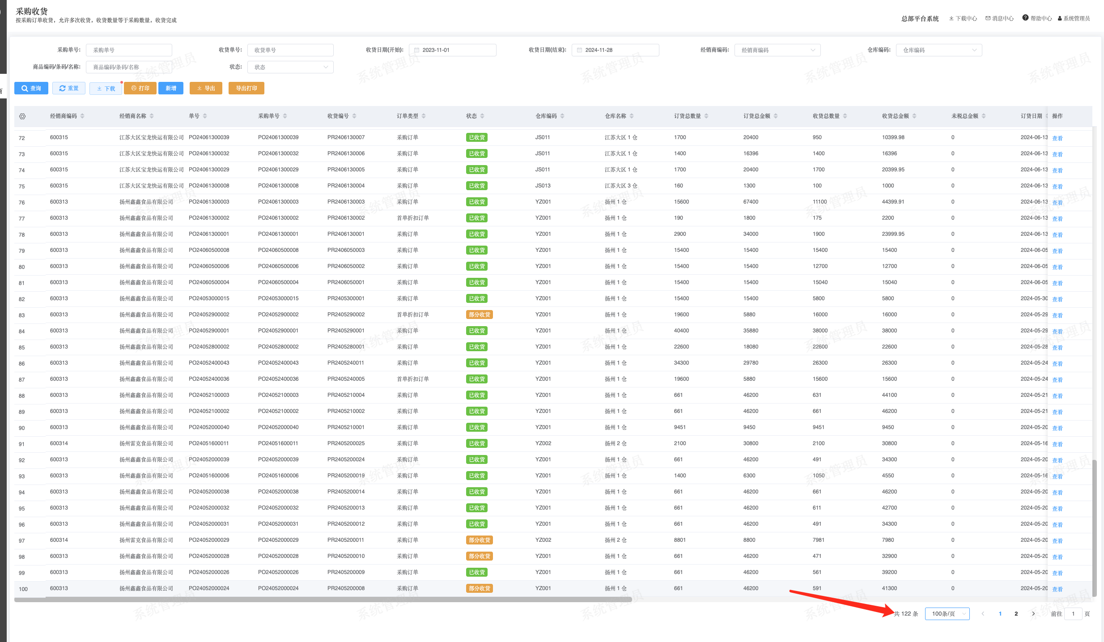Screen dimensions: 1104x642
Task: Click 查看 link for row 72
Action: click(1057, 138)
